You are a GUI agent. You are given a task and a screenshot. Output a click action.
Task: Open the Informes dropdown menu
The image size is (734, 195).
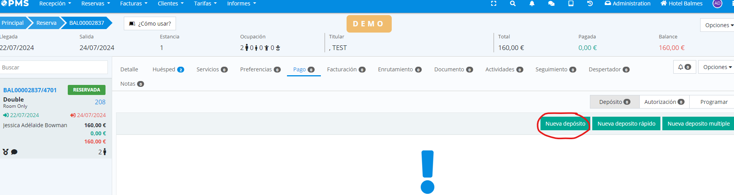pyautogui.click(x=241, y=3)
